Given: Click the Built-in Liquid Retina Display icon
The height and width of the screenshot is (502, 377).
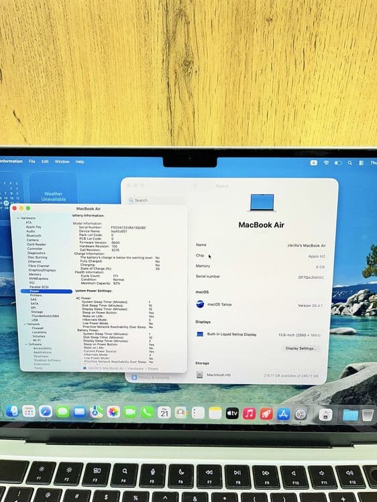Looking at the screenshot, I should tap(200, 334).
